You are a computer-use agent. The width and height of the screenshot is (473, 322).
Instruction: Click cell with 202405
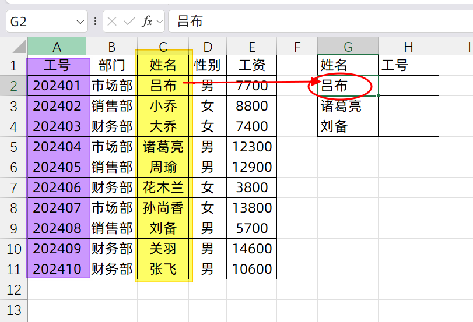[57, 167]
